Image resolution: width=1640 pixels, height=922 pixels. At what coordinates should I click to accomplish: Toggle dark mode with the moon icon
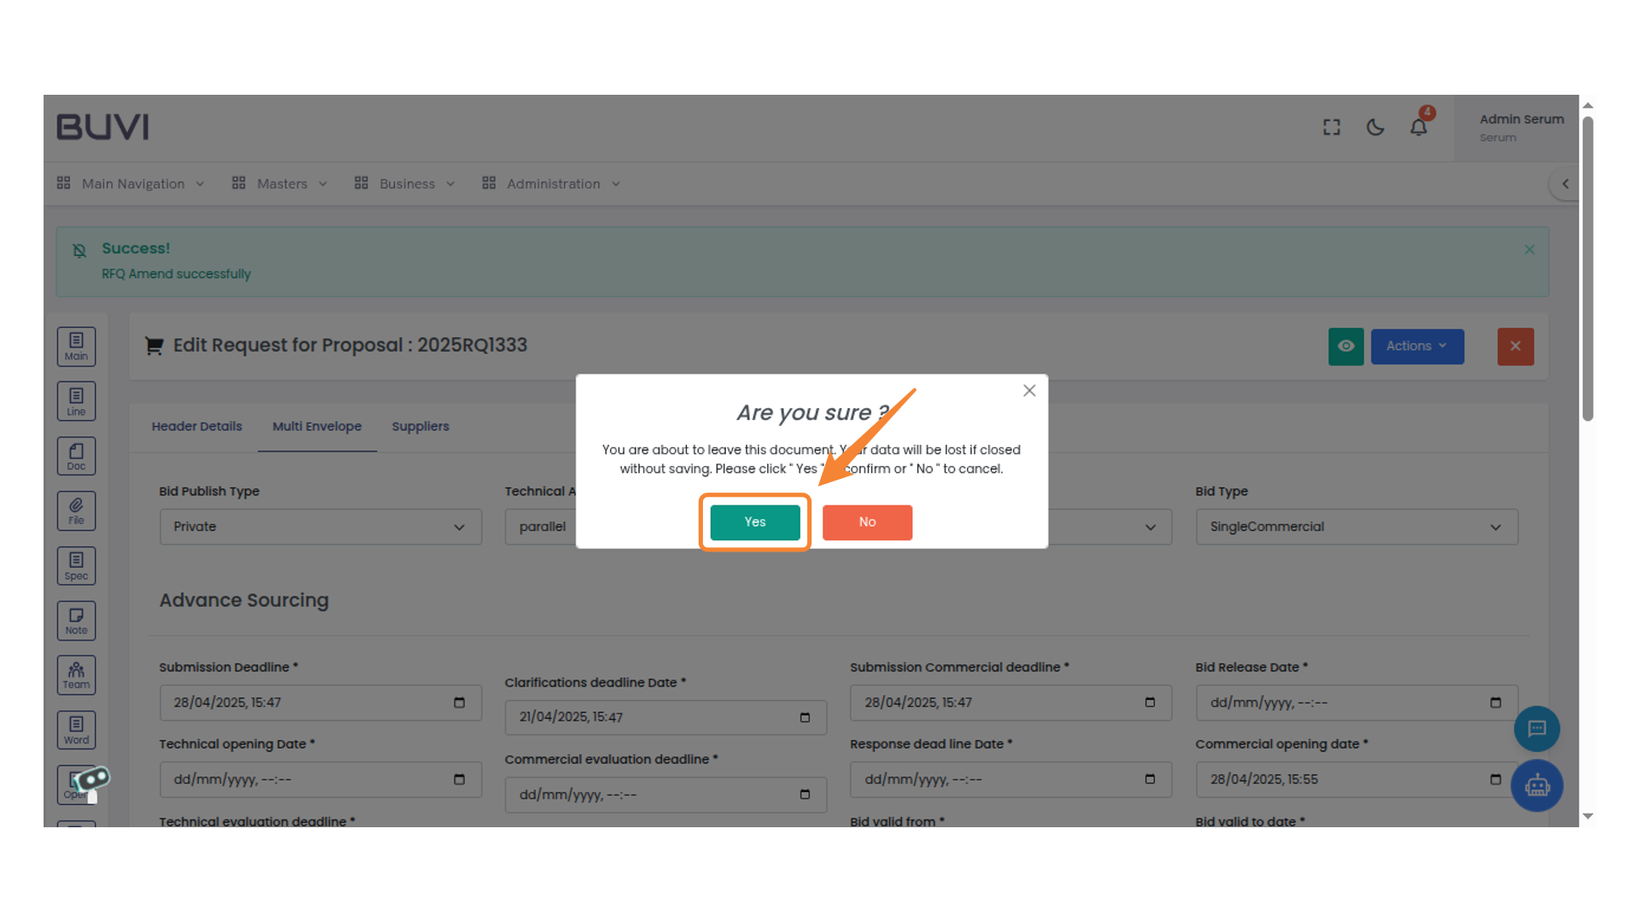pos(1375,126)
